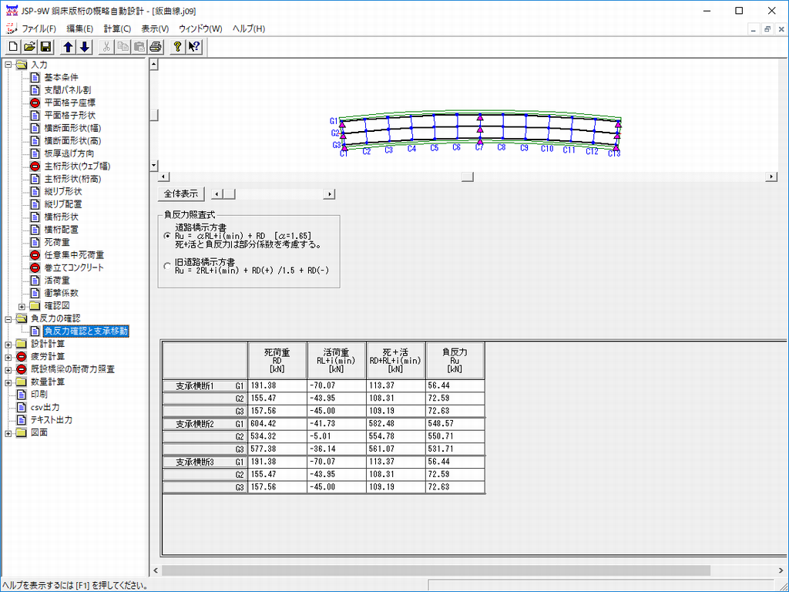The height and width of the screenshot is (592, 789).
Task: Open the 表示(V) menu
Action: (x=155, y=29)
